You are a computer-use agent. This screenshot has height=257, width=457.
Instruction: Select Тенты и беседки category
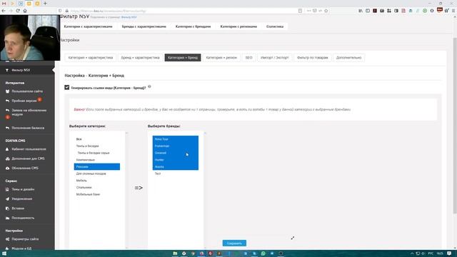tap(97, 146)
